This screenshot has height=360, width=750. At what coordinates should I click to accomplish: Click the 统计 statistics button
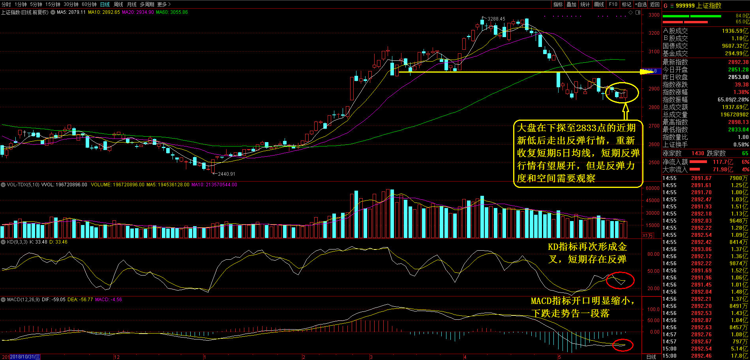[x=585, y=4]
